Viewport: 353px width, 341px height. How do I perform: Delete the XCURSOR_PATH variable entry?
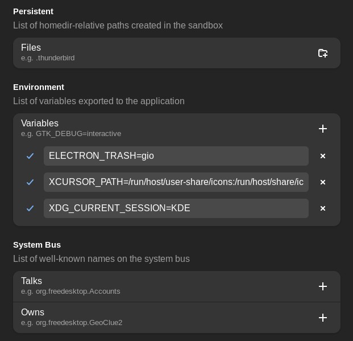(323, 182)
